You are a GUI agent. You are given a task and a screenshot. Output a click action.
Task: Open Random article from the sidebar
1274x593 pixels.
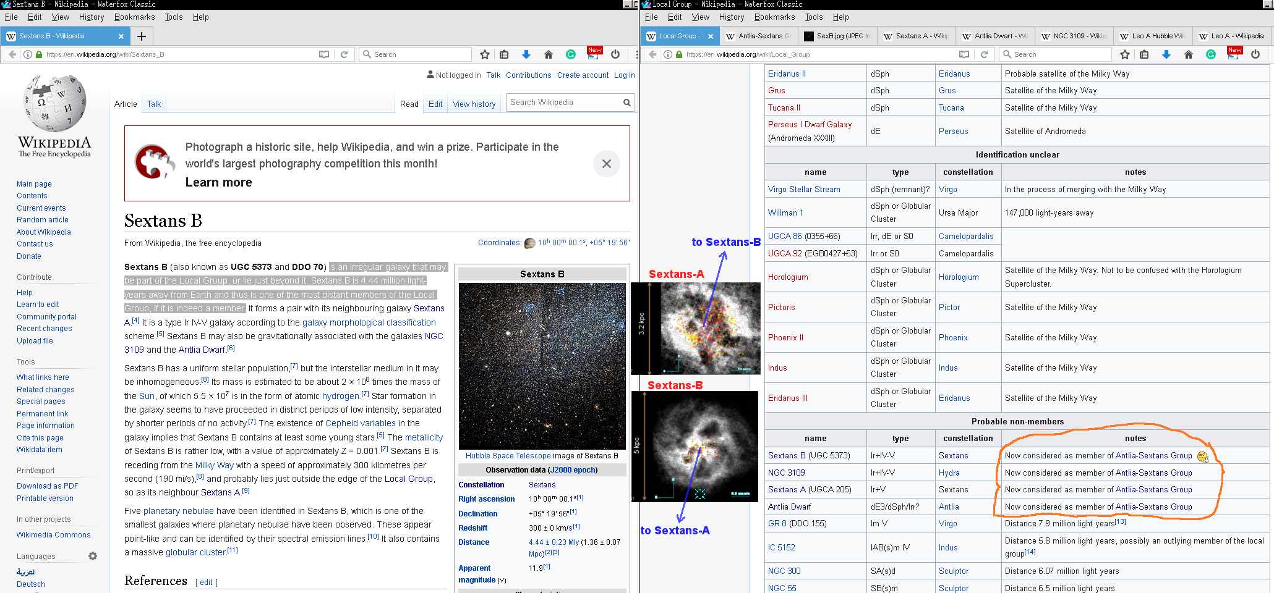pos(43,220)
